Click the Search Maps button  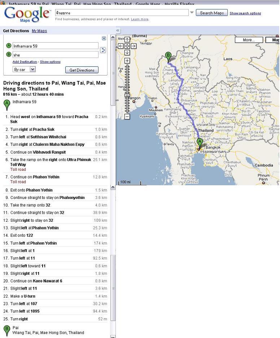[x=212, y=13]
